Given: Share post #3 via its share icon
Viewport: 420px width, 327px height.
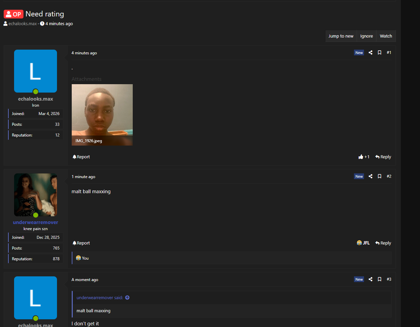Looking at the screenshot, I should click(x=370, y=279).
